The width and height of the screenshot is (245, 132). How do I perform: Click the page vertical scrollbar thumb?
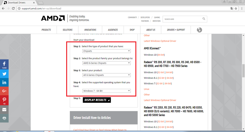point(243,71)
